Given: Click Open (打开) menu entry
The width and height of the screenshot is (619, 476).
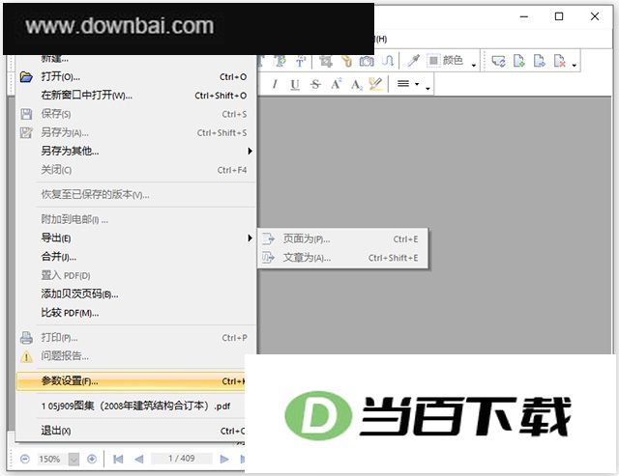Looking at the screenshot, I should click(136, 77).
